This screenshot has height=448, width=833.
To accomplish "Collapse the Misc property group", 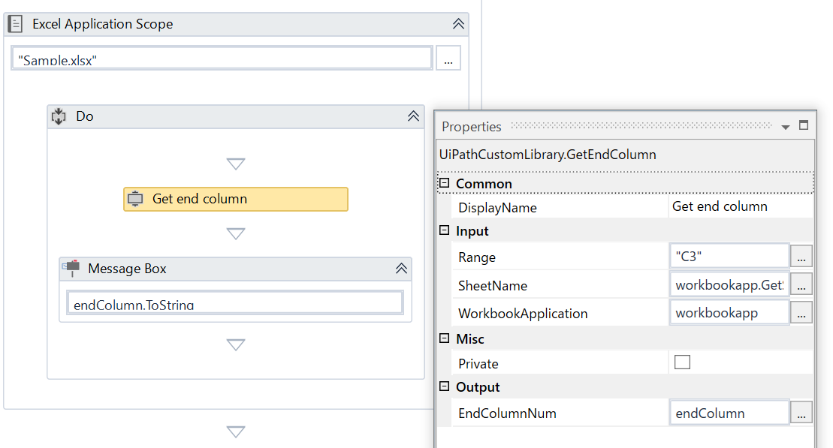I will coord(445,338).
